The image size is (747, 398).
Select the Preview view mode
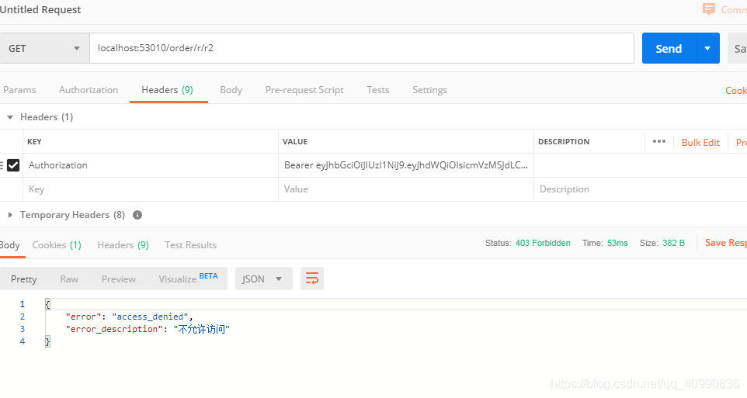coord(119,279)
